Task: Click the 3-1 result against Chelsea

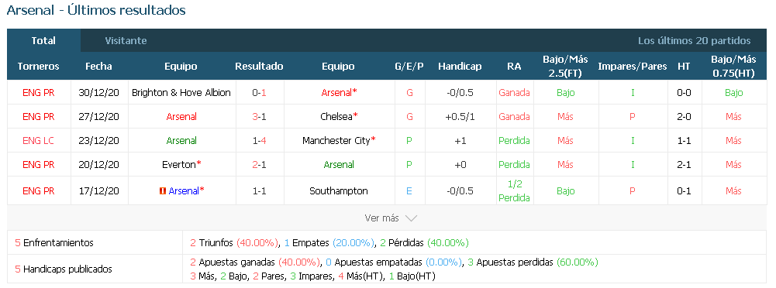Action: coord(260,117)
